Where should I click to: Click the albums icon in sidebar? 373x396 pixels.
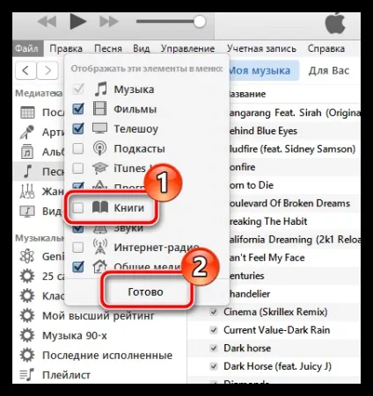tap(27, 151)
